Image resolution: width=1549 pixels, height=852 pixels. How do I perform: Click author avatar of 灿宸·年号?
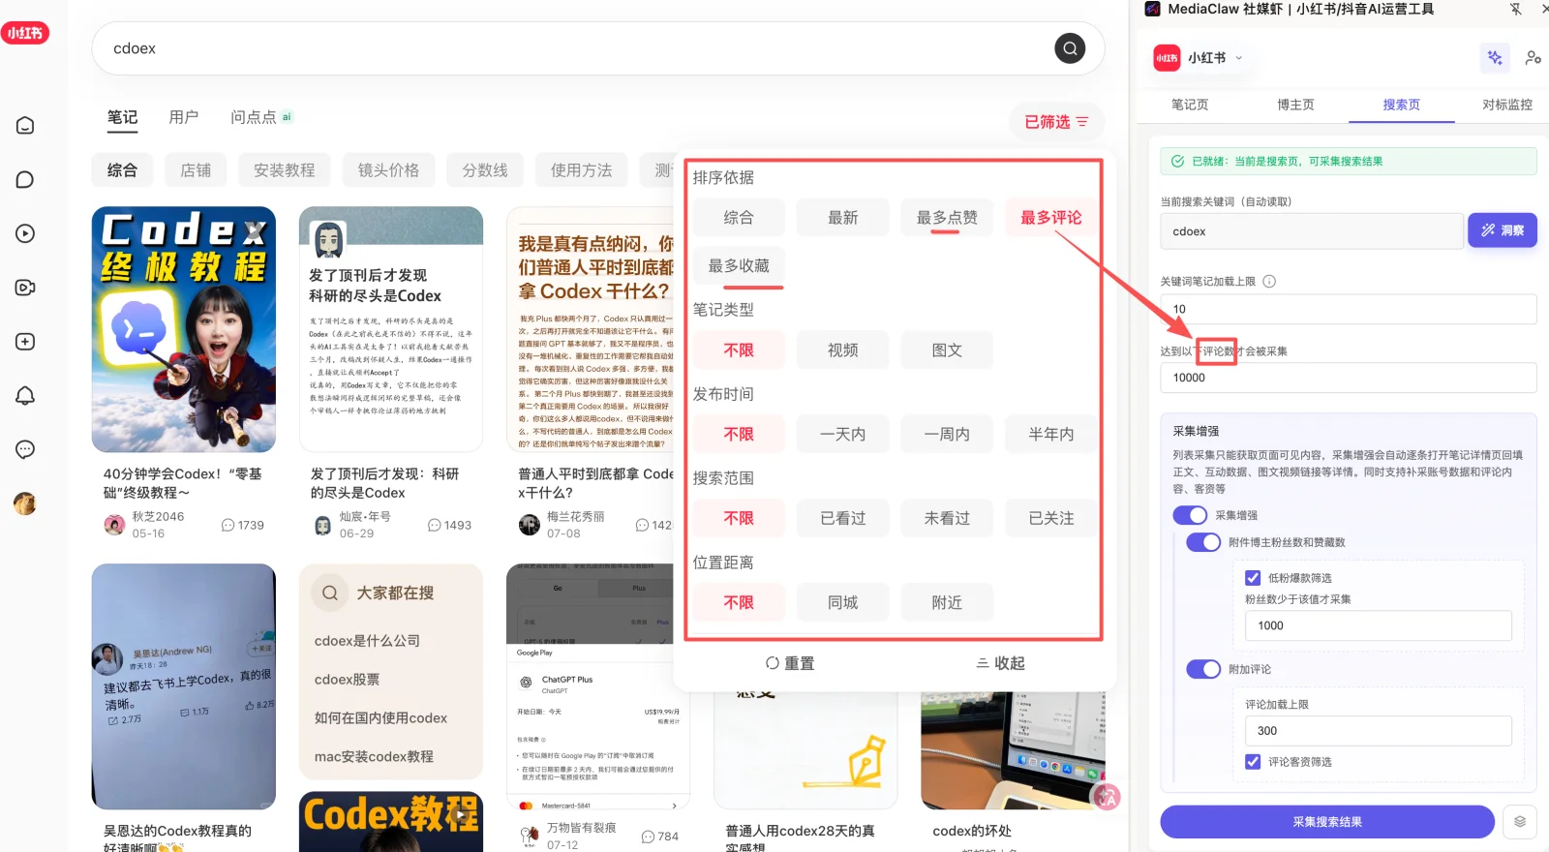322,525
